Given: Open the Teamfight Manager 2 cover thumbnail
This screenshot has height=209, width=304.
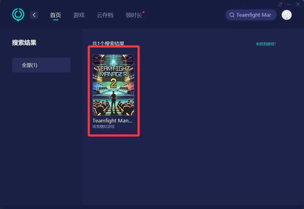Looking at the screenshot, I should [x=113, y=85].
